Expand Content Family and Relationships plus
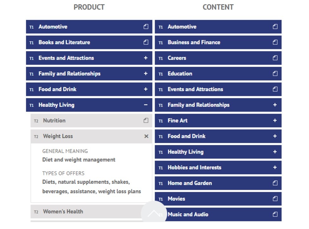Image resolution: width=309 pixels, height=229 pixels. coord(275,105)
